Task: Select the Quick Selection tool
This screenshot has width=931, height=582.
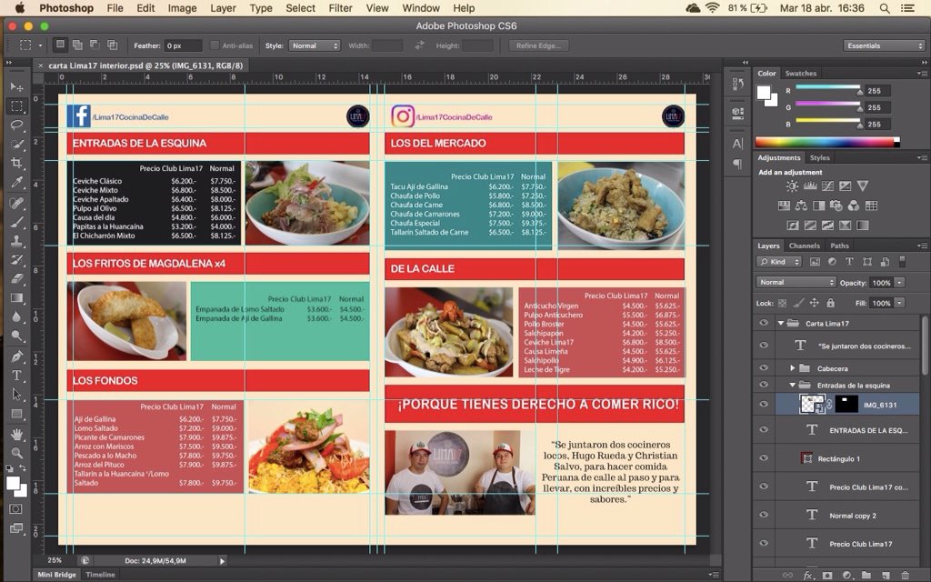Action: pyautogui.click(x=16, y=145)
